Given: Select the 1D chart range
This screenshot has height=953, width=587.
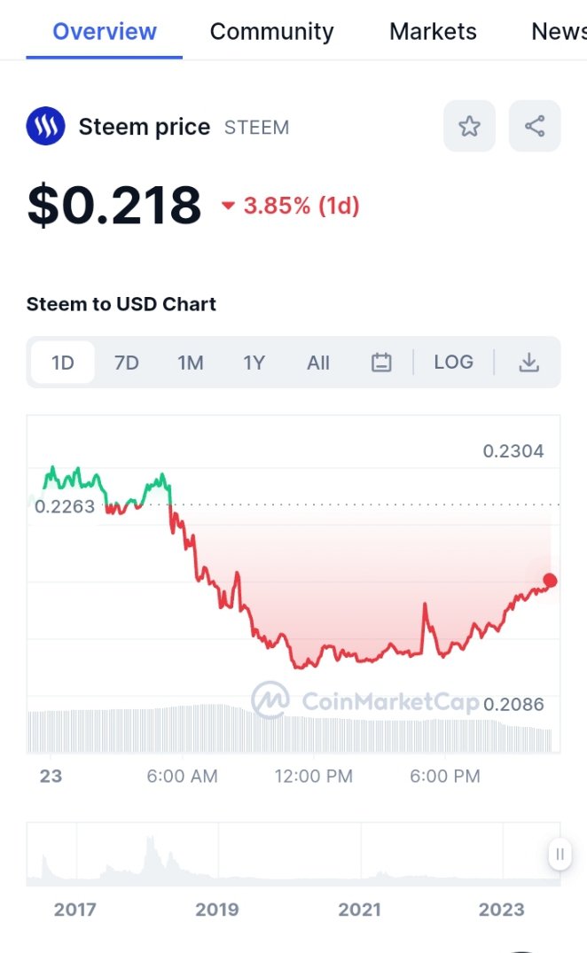Looking at the screenshot, I should pos(63,363).
